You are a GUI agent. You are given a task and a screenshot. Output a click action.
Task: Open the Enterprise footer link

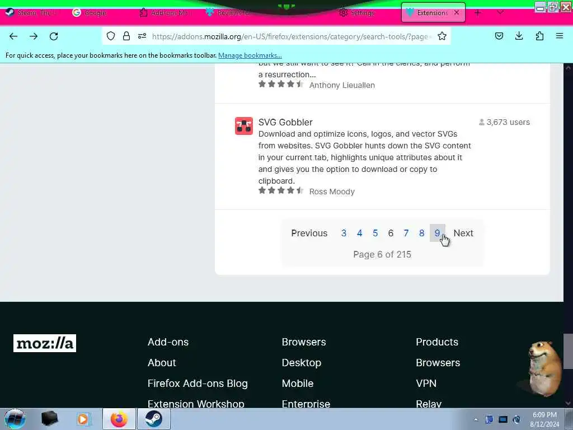coord(306,404)
